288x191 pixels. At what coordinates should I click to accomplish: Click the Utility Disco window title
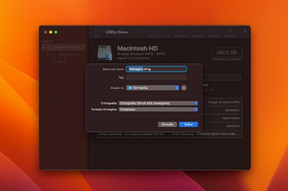pos(117,32)
